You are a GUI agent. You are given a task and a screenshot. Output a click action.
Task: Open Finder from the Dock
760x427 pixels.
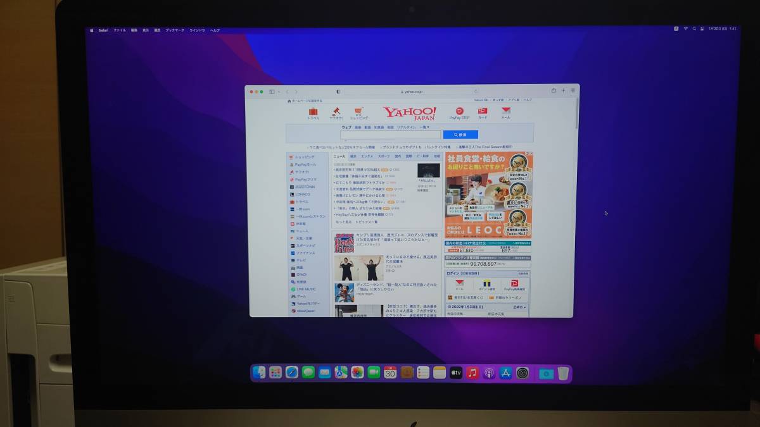(259, 373)
